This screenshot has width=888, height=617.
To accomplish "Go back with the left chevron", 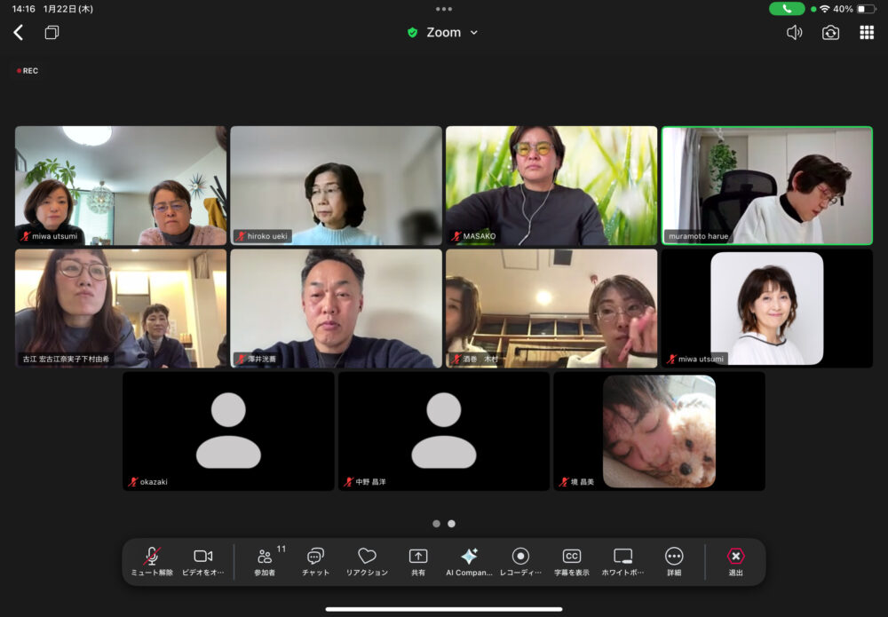I will pos(18,33).
